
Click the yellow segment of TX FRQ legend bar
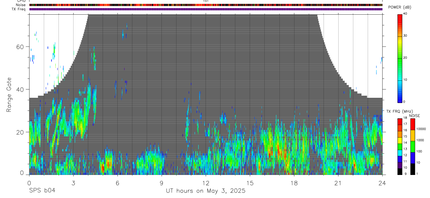[400, 140]
